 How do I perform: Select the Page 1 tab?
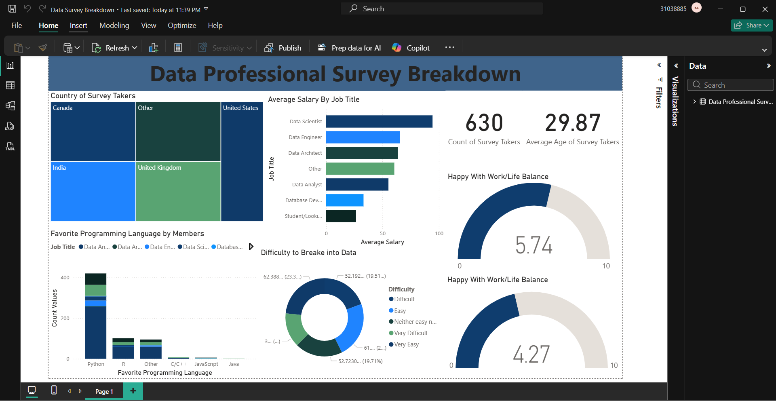(x=104, y=391)
